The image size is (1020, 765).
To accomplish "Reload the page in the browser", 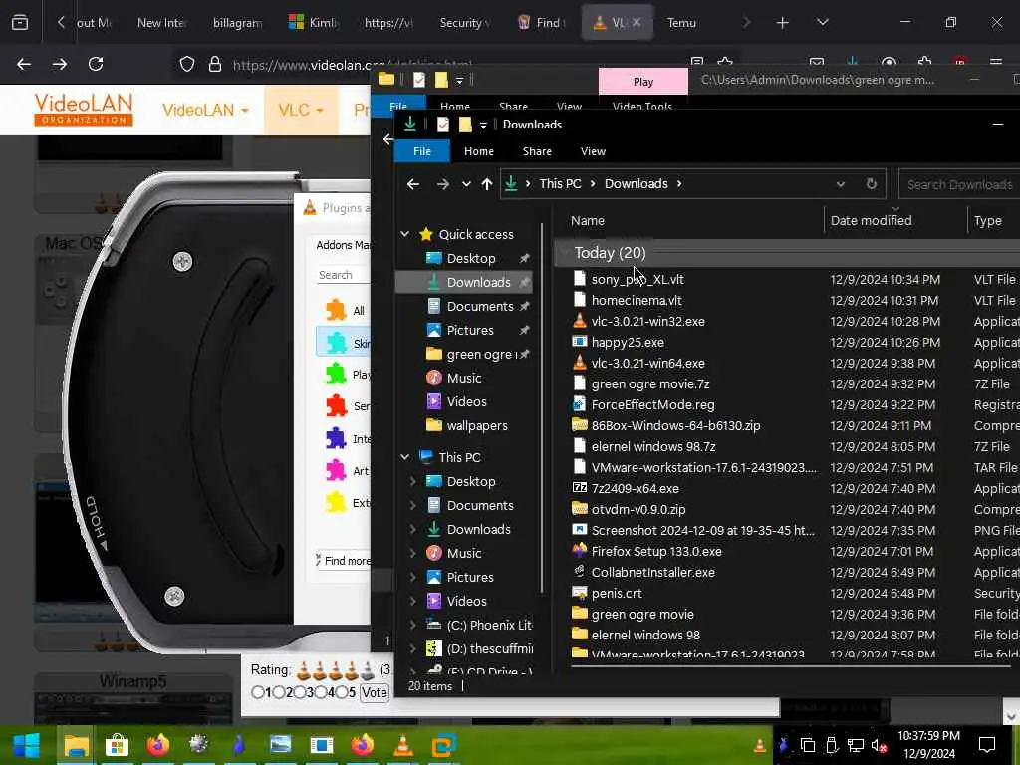I will (x=96, y=64).
